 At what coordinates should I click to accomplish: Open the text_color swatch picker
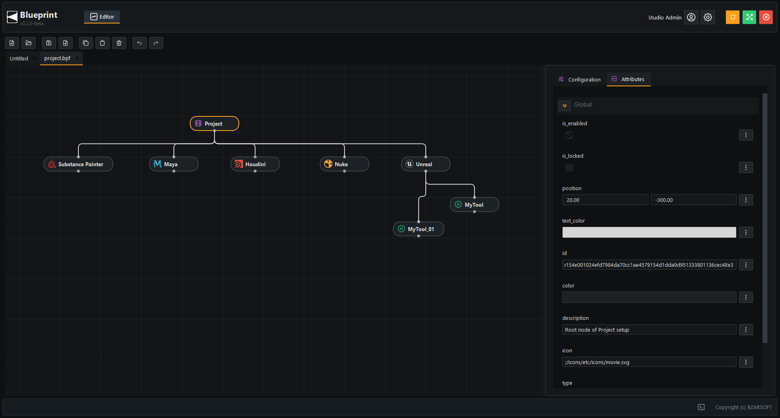point(649,232)
